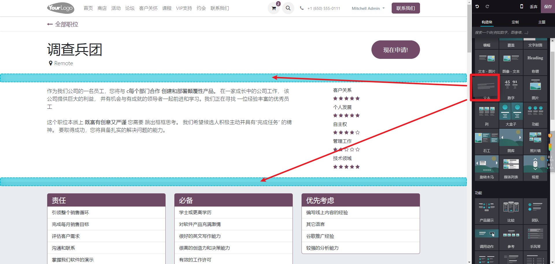Switch to the 构造块 tab

pyautogui.click(x=487, y=22)
